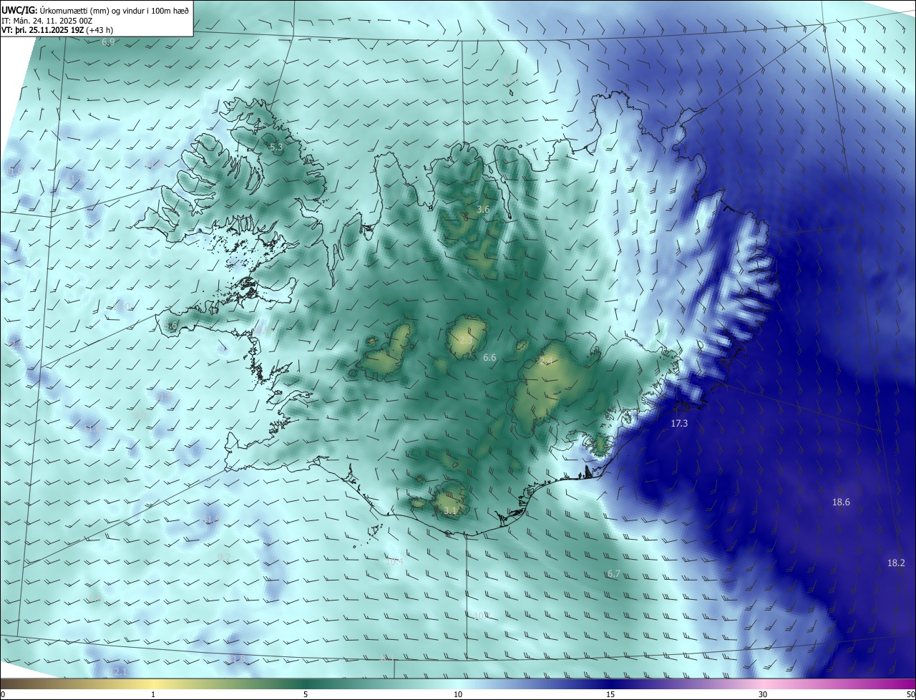The image size is (916, 700).
Task: Click the 15 tick on the color scale
Action: (610, 694)
